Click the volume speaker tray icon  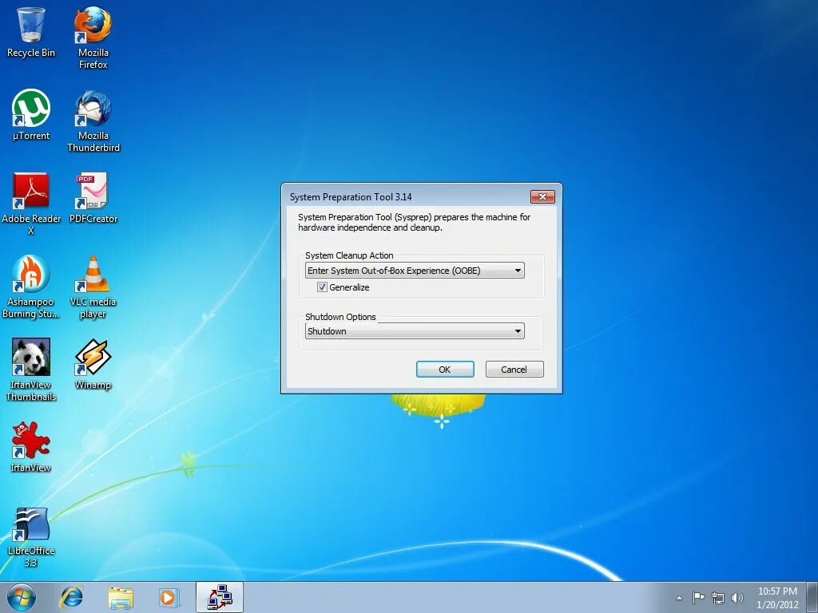(737, 598)
